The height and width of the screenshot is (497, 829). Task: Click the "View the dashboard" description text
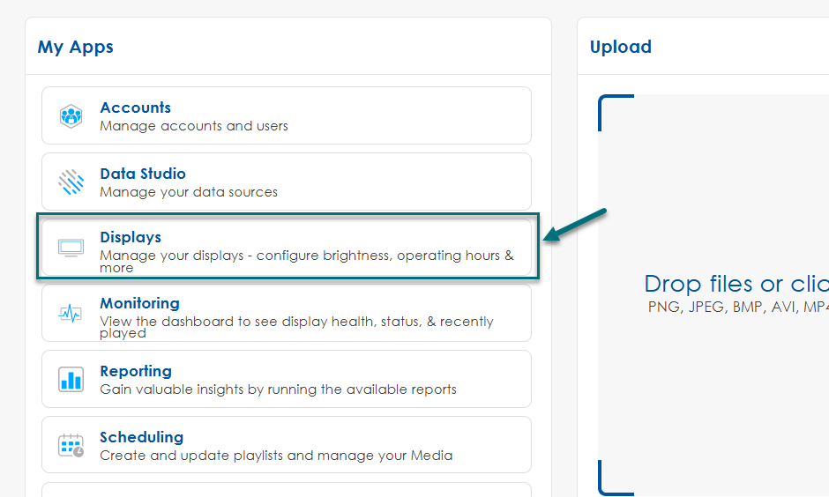296,322
